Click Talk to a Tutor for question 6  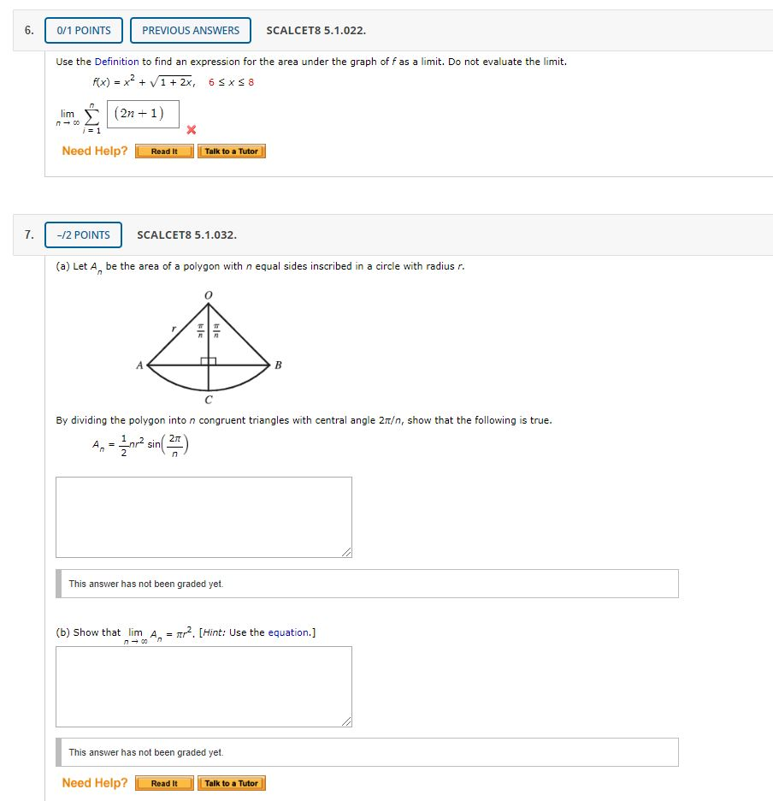(232, 151)
